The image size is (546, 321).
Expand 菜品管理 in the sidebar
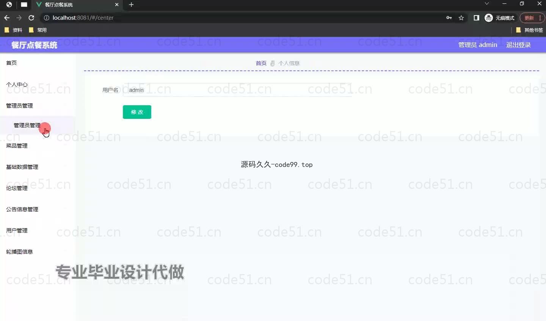(x=38, y=146)
